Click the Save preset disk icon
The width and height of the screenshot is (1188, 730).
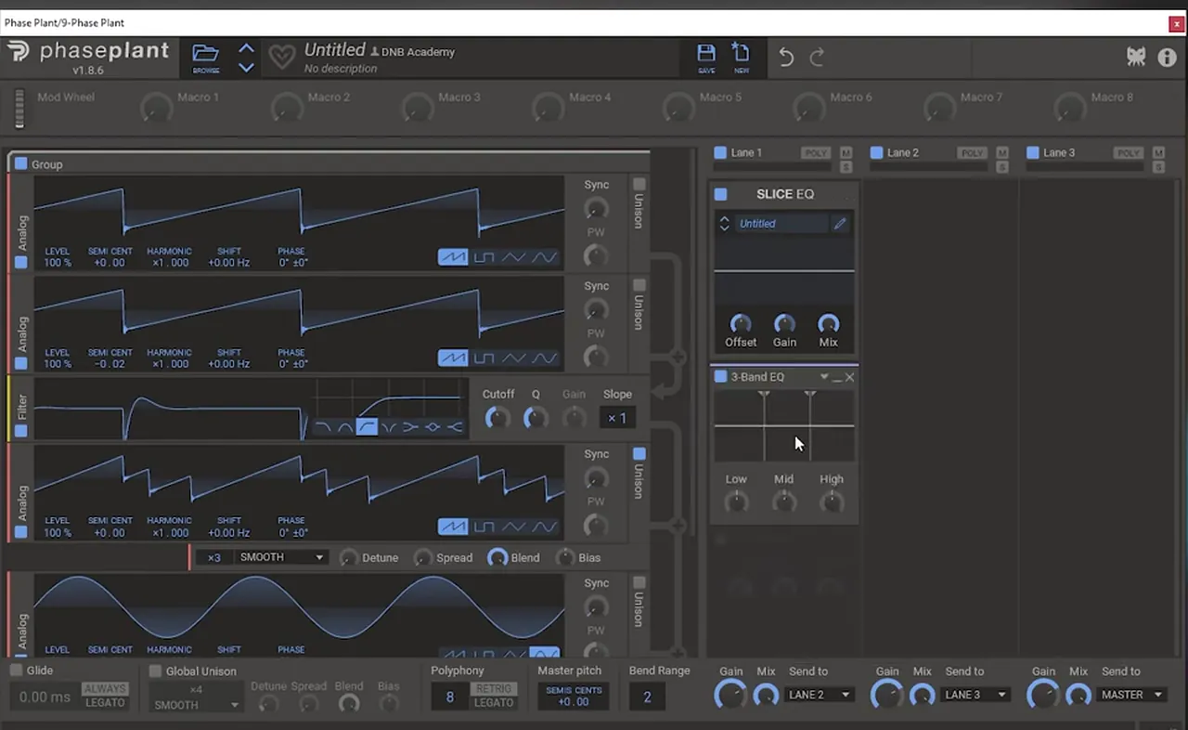point(706,53)
